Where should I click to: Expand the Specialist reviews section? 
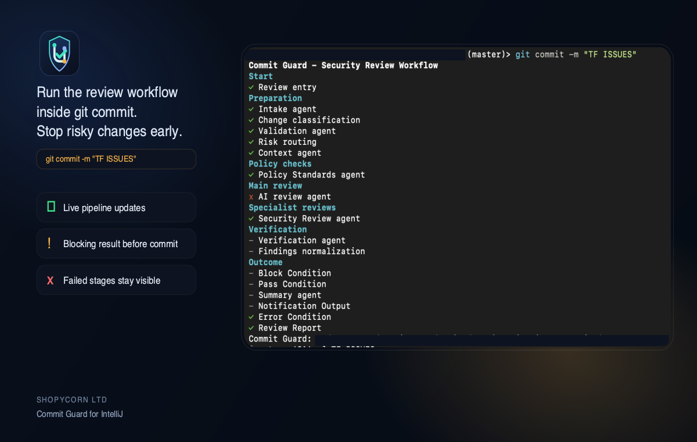[292, 208]
